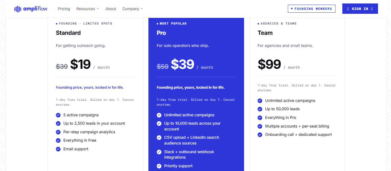Image resolution: width=391 pixels, height=171 pixels.
Task: Click 'For getting outreach going.' text
Action: point(81,45)
